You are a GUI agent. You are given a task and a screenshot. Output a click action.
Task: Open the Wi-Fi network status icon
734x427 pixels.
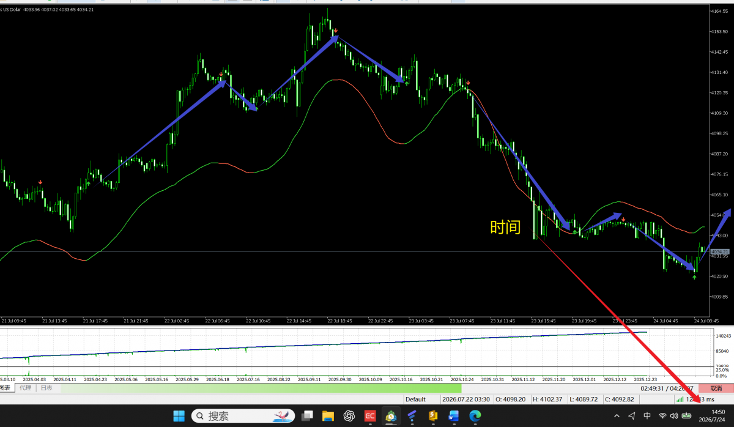pos(662,416)
